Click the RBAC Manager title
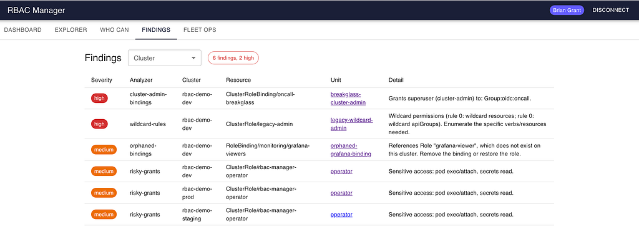639x249 pixels. (36, 11)
